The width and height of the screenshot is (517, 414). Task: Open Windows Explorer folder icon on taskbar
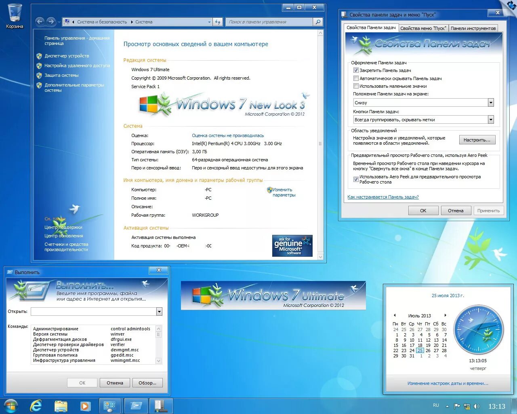pos(61,406)
